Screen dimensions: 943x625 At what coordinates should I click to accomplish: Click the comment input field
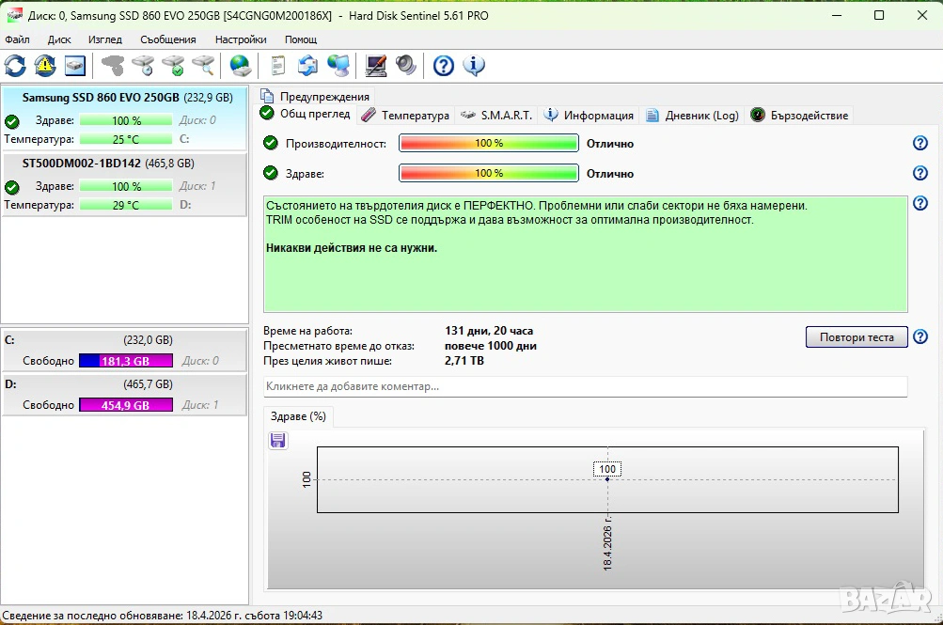tap(585, 386)
